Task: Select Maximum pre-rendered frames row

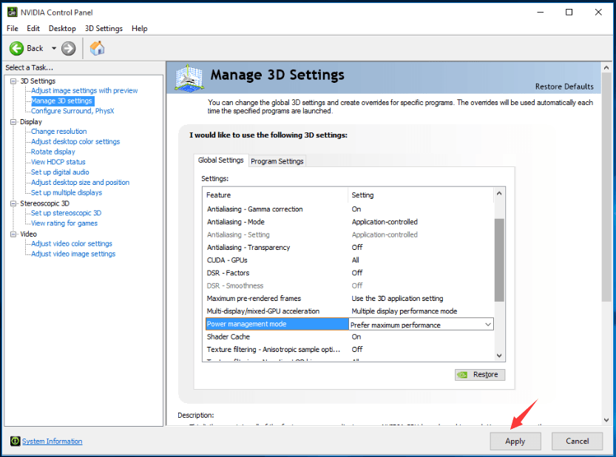Action: pos(349,298)
